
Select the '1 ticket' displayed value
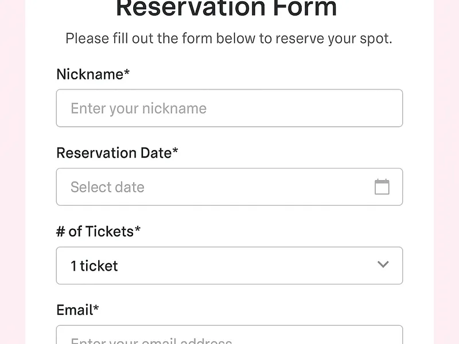(94, 266)
